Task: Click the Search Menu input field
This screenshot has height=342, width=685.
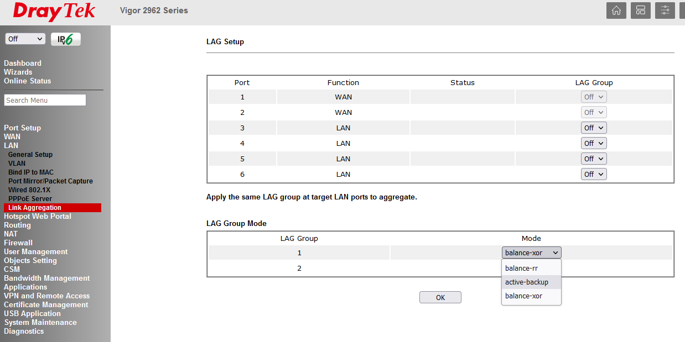Action: pos(45,100)
